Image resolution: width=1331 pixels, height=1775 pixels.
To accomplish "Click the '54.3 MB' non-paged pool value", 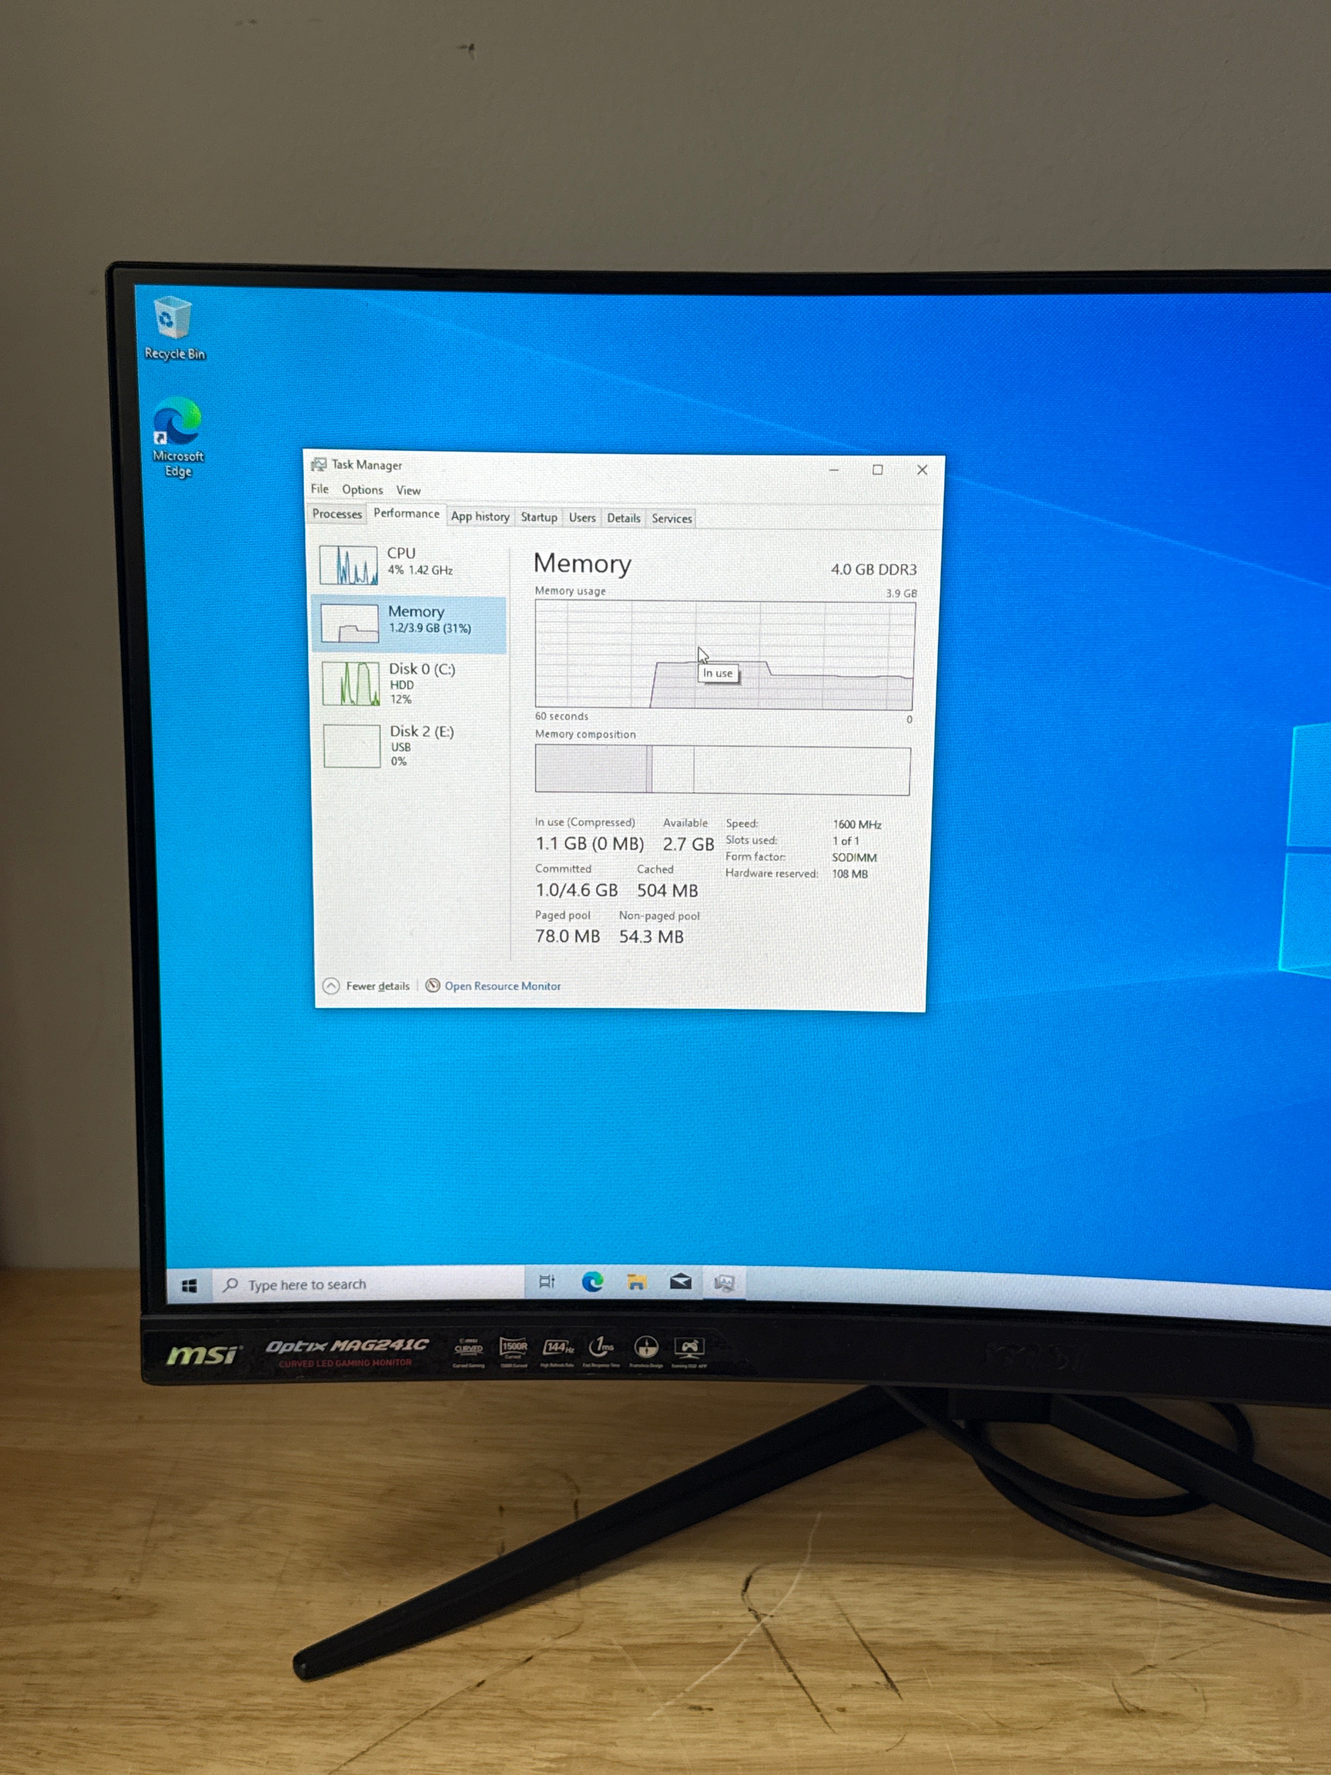I will point(651,936).
